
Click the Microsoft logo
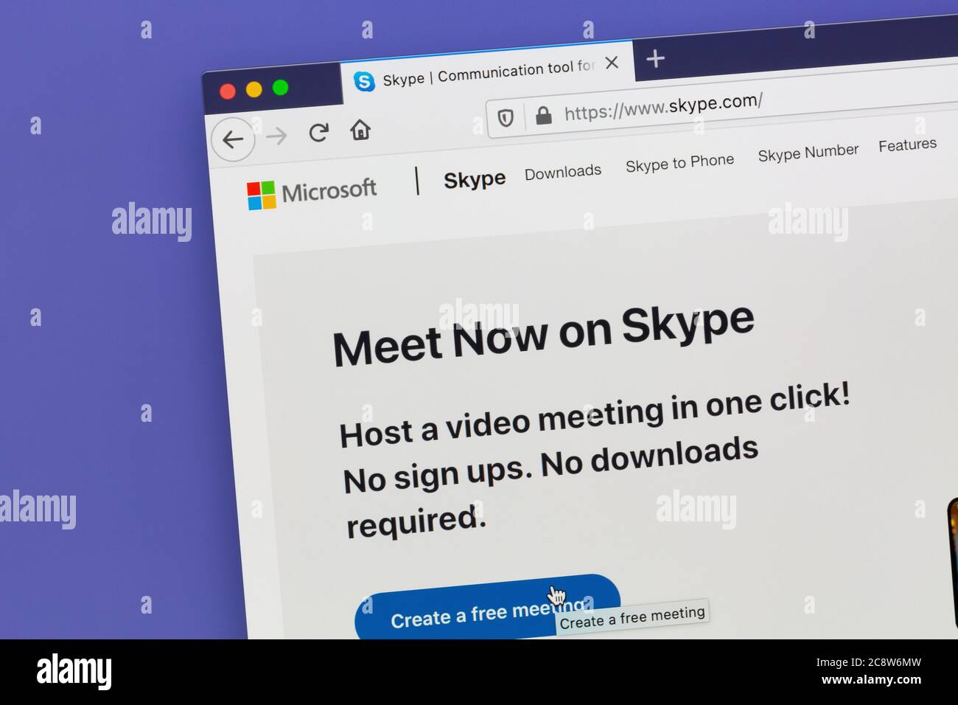(x=312, y=193)
